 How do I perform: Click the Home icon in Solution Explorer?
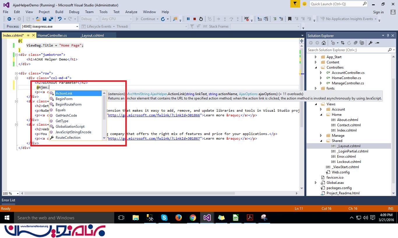[323, 43]
